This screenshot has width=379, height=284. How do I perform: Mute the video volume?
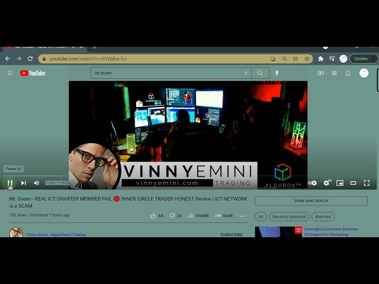tap(37, 183)
